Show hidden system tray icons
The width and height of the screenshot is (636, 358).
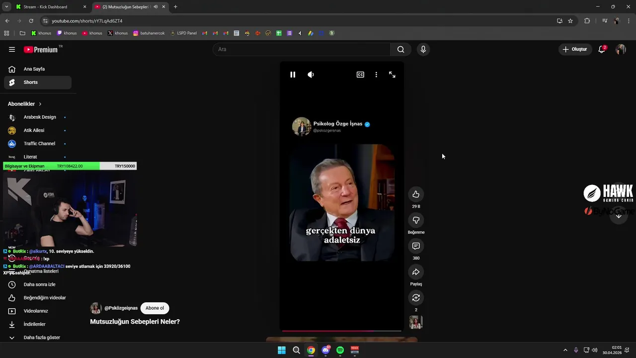[x=565, y=350]
